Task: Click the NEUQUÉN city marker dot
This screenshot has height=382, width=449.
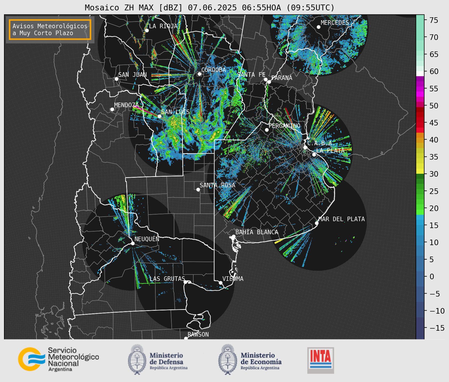Action: click(133, 243)
